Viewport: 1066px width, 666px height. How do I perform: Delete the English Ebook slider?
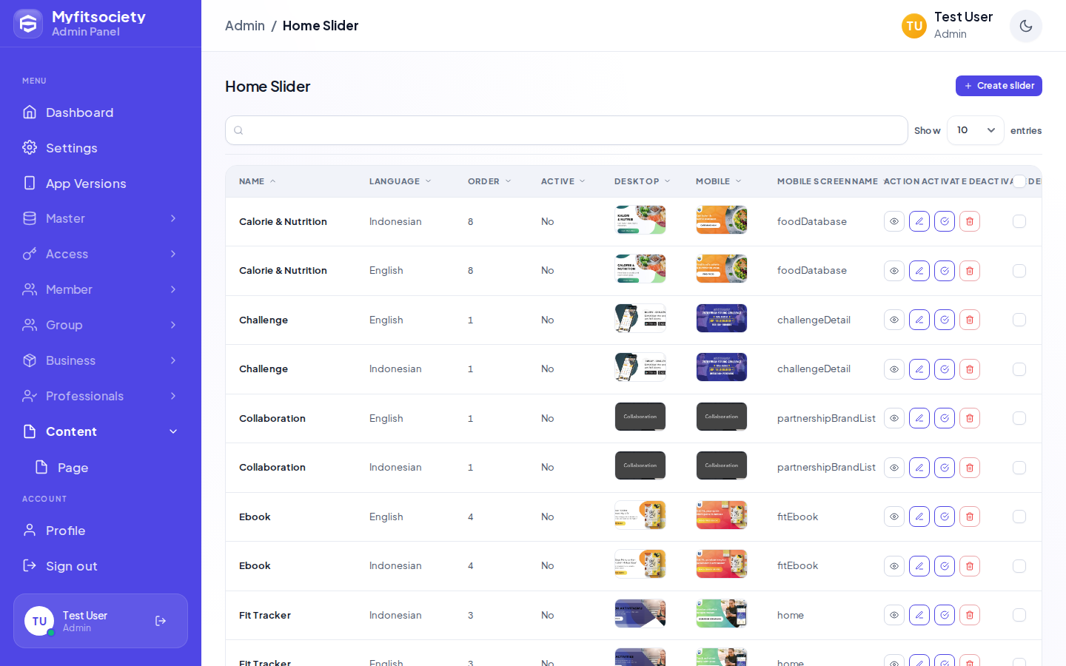click(x=970, y=517)
